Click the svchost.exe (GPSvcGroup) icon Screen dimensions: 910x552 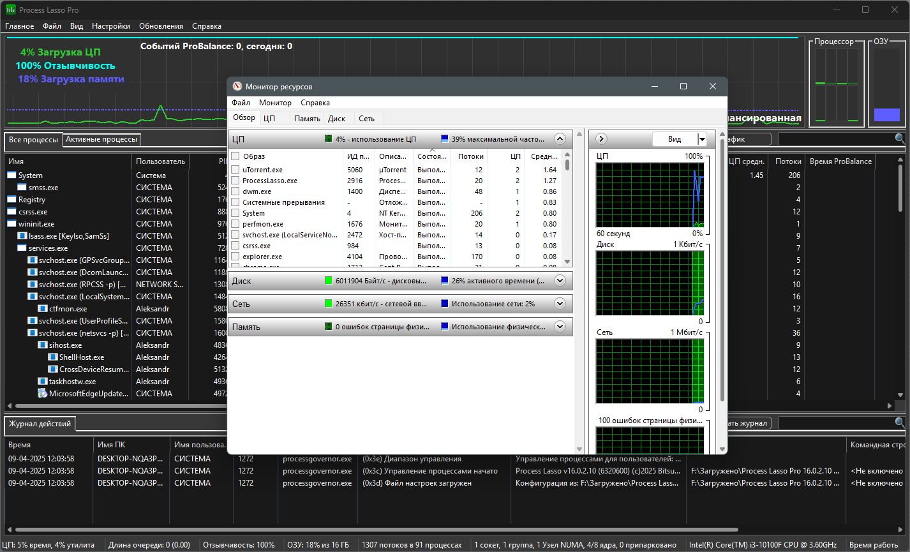point(32,260)
